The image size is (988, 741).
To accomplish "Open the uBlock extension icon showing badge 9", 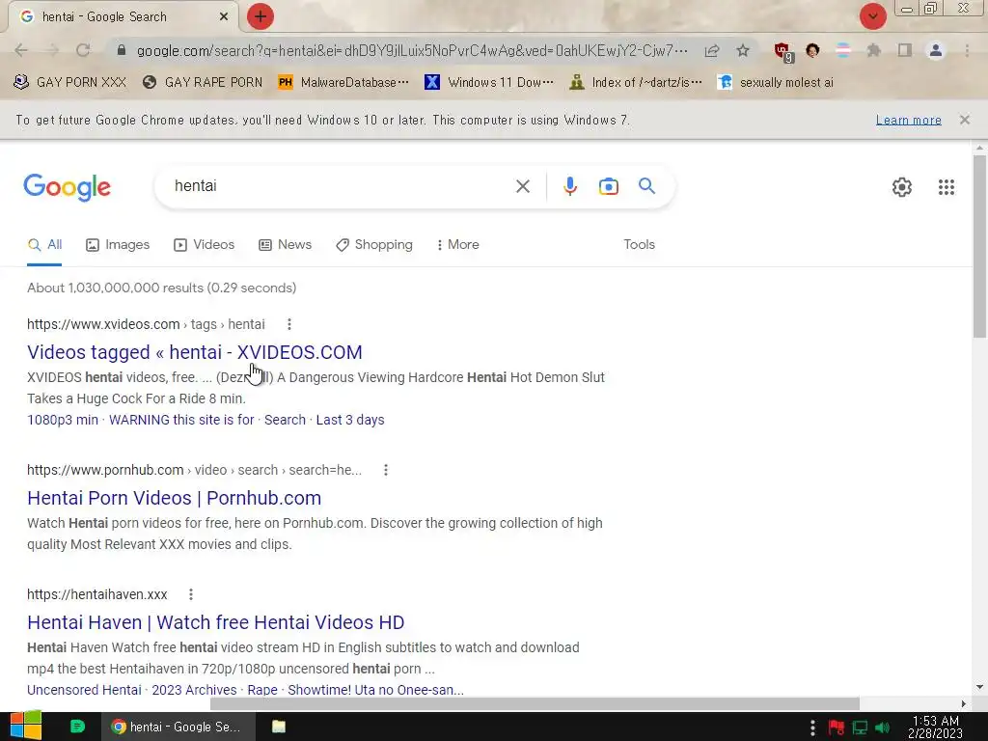I will tap(783, 52).
